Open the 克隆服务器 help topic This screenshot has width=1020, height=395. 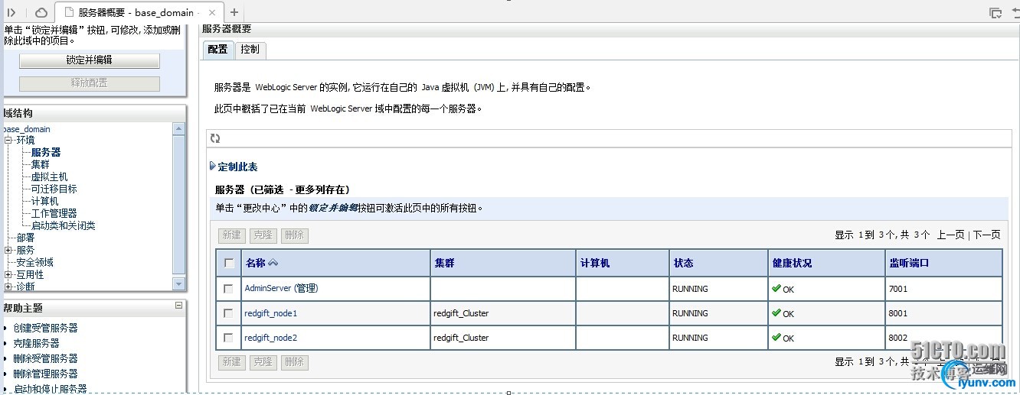pos(36,343)
